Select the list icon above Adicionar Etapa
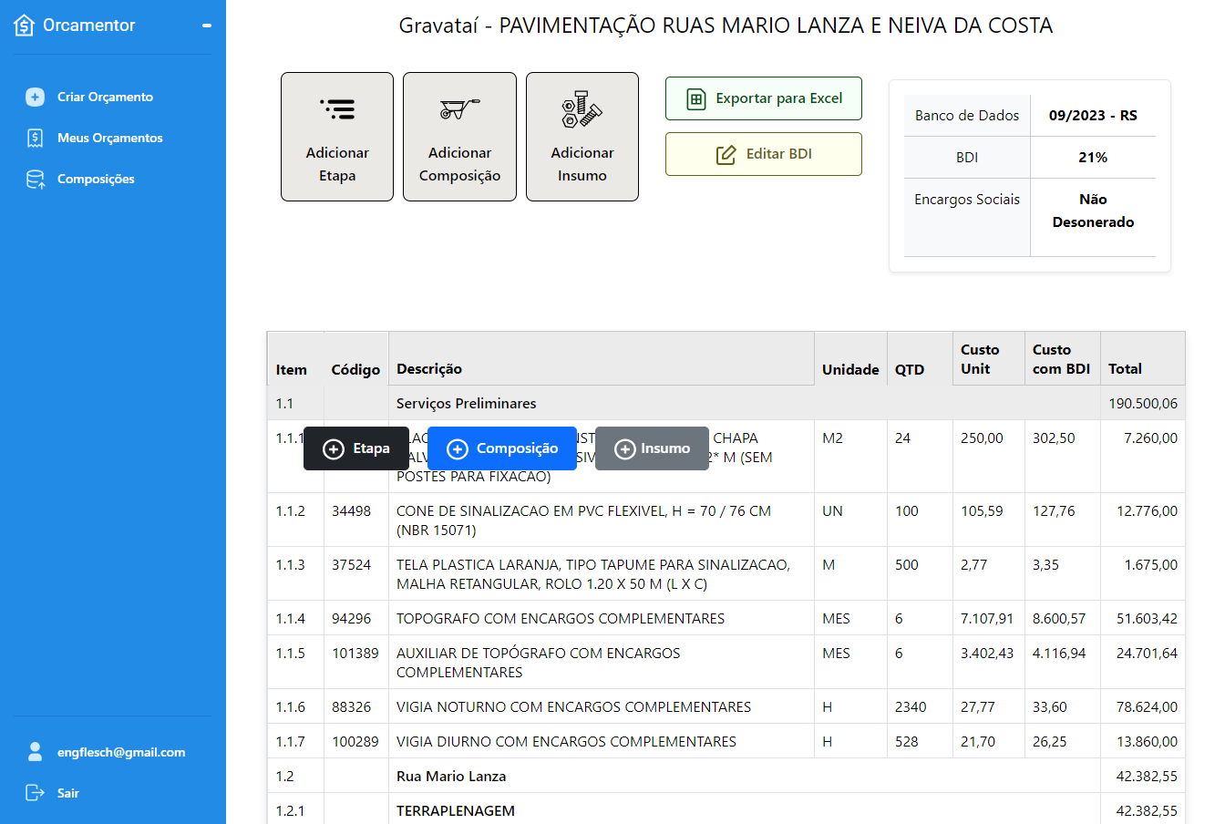1225x824 pixels. (337, 108)
